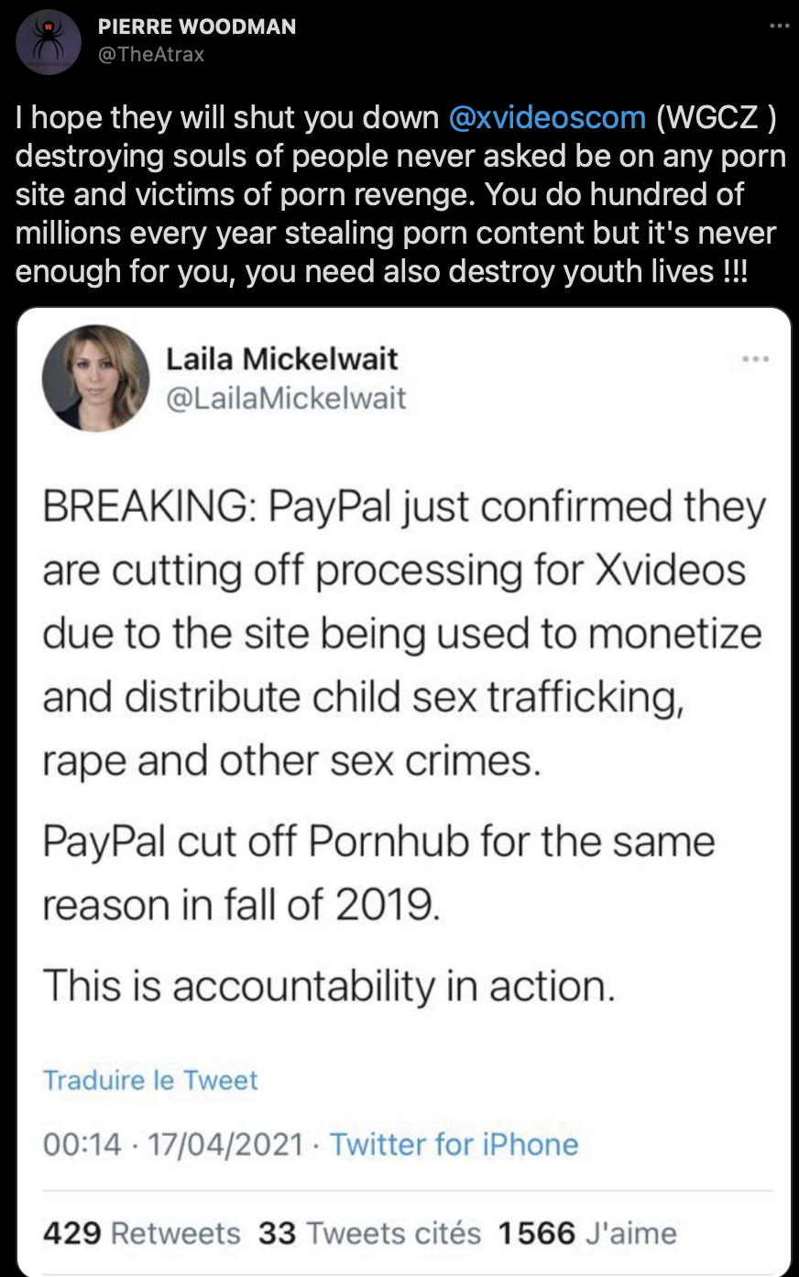Click 'This is accountability in action.' text

click(328, 987)
